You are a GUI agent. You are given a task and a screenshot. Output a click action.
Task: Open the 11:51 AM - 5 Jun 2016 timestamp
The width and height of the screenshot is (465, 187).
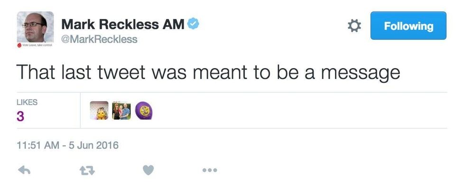click(x=67, y=145)
